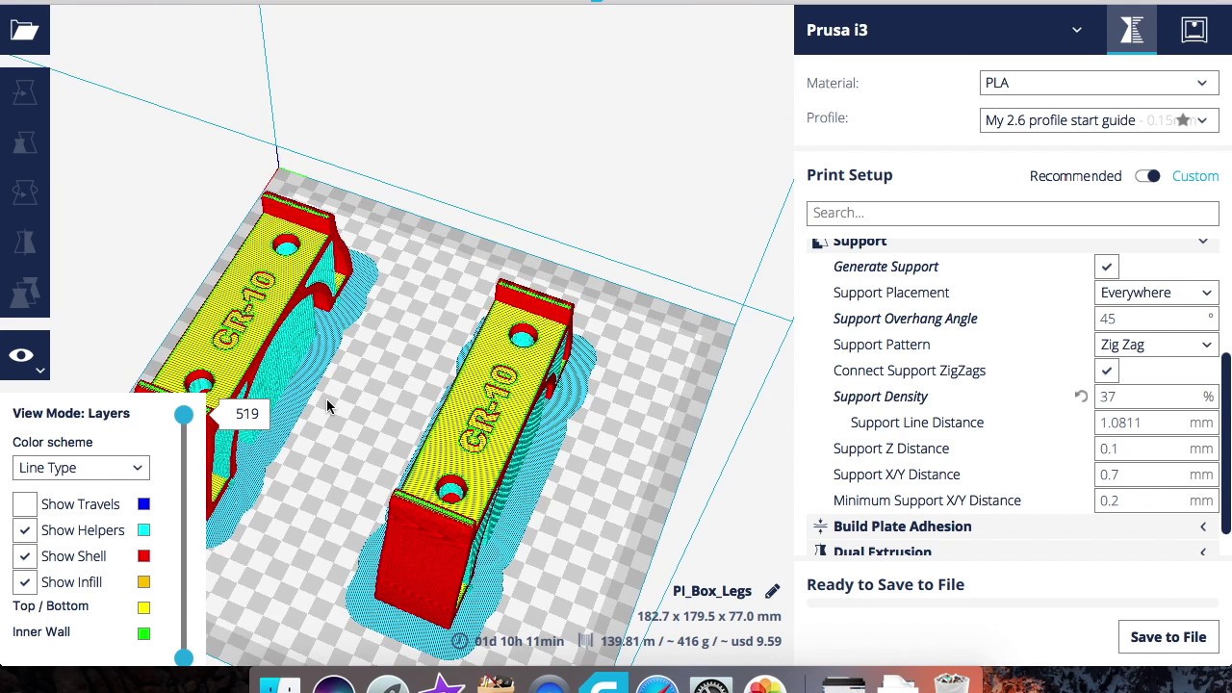Enable Show Travels checkbox

pos(25,504)
